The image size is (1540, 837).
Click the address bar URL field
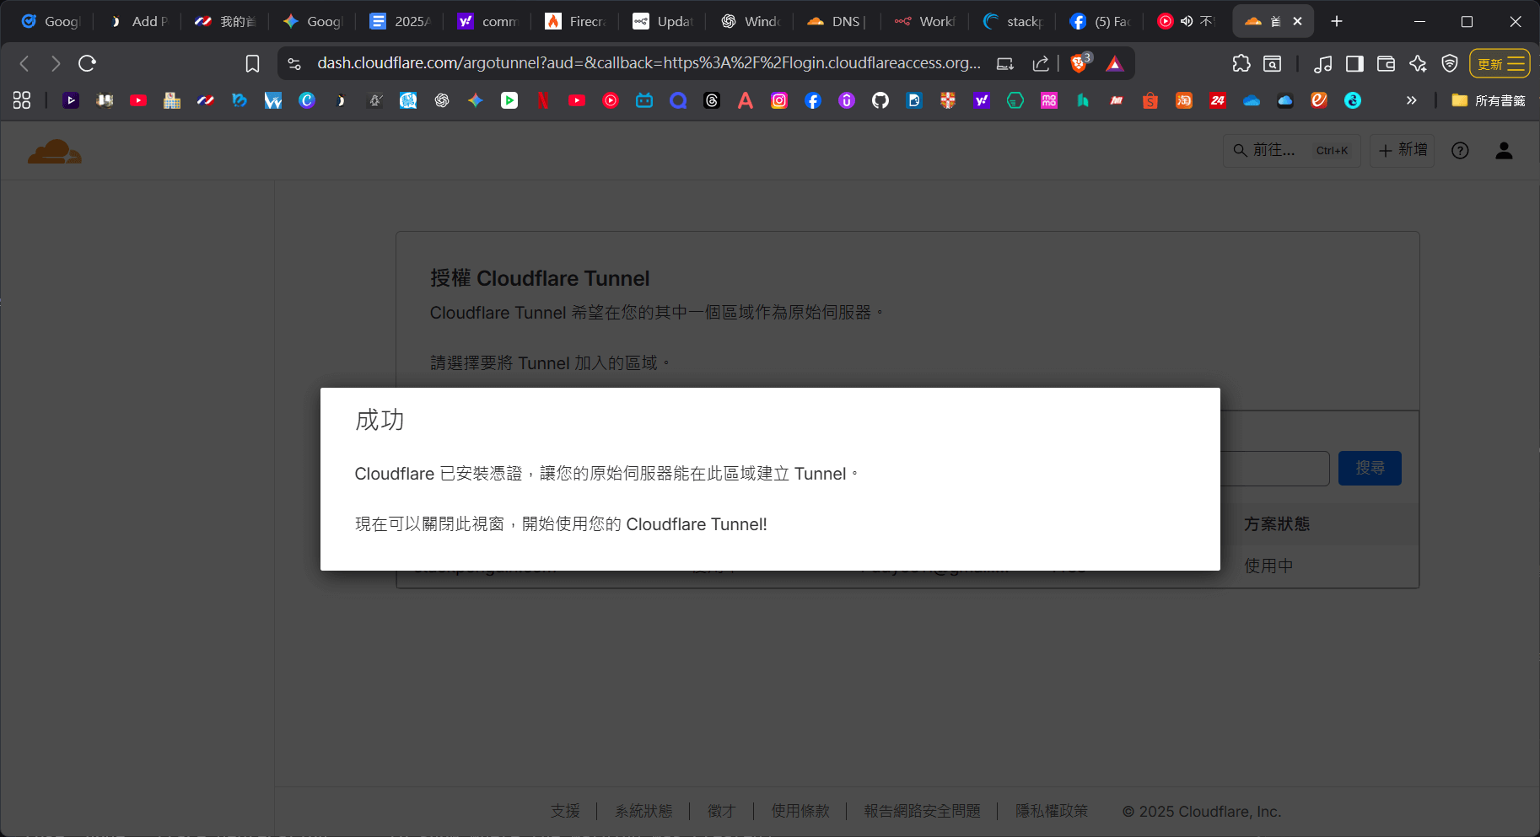pos(648,64)
